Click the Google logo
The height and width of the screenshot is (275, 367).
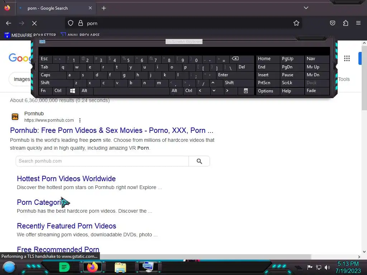point(20,58)
